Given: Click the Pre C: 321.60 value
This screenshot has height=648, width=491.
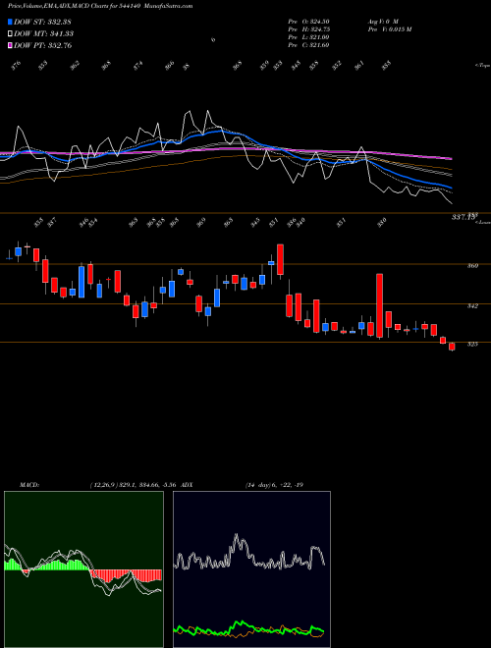Looking at the screenshot, I should [308, 45].
